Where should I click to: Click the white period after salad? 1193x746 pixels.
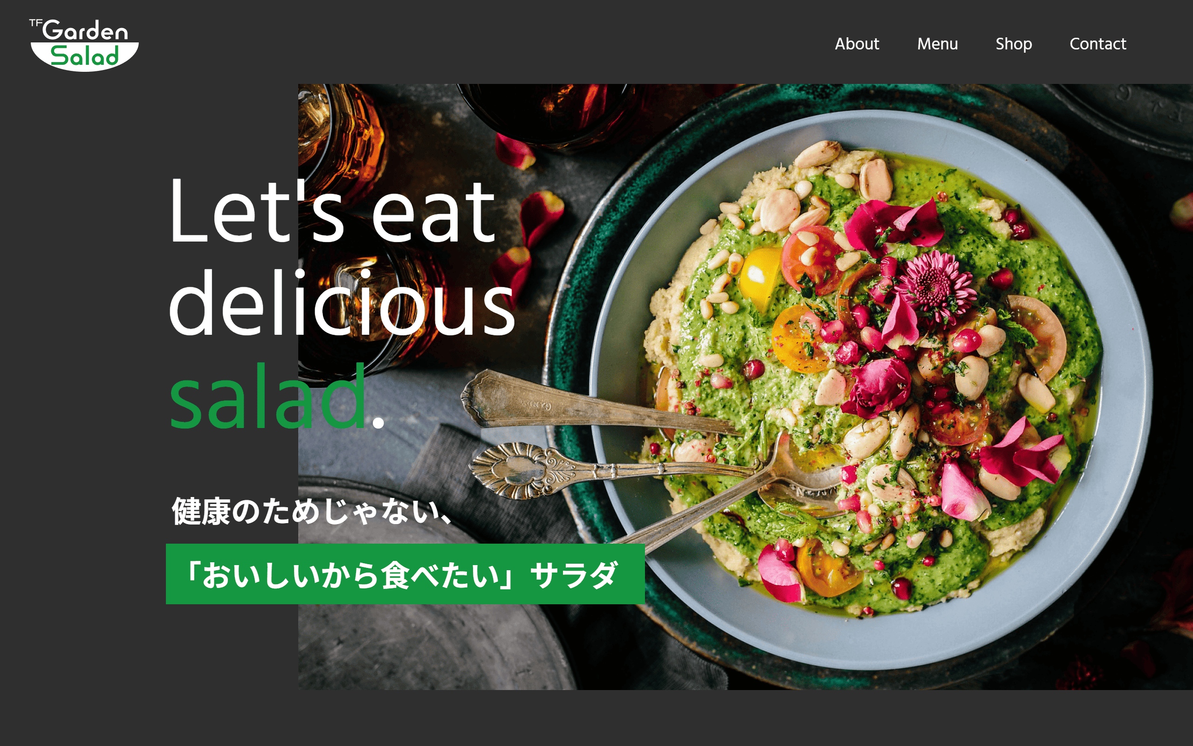[x=378, y=422]
